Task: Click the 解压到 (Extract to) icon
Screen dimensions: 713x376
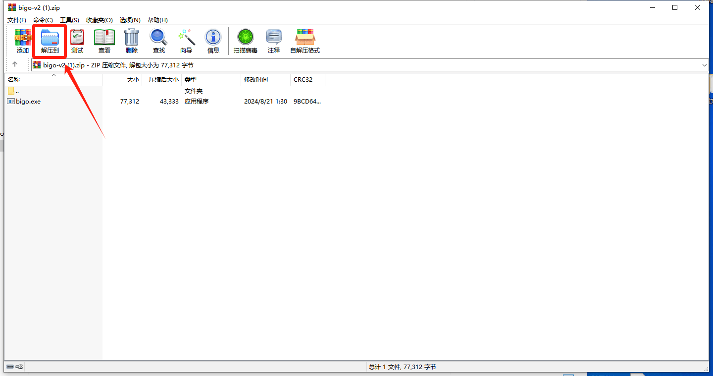Action: (50, 38)
